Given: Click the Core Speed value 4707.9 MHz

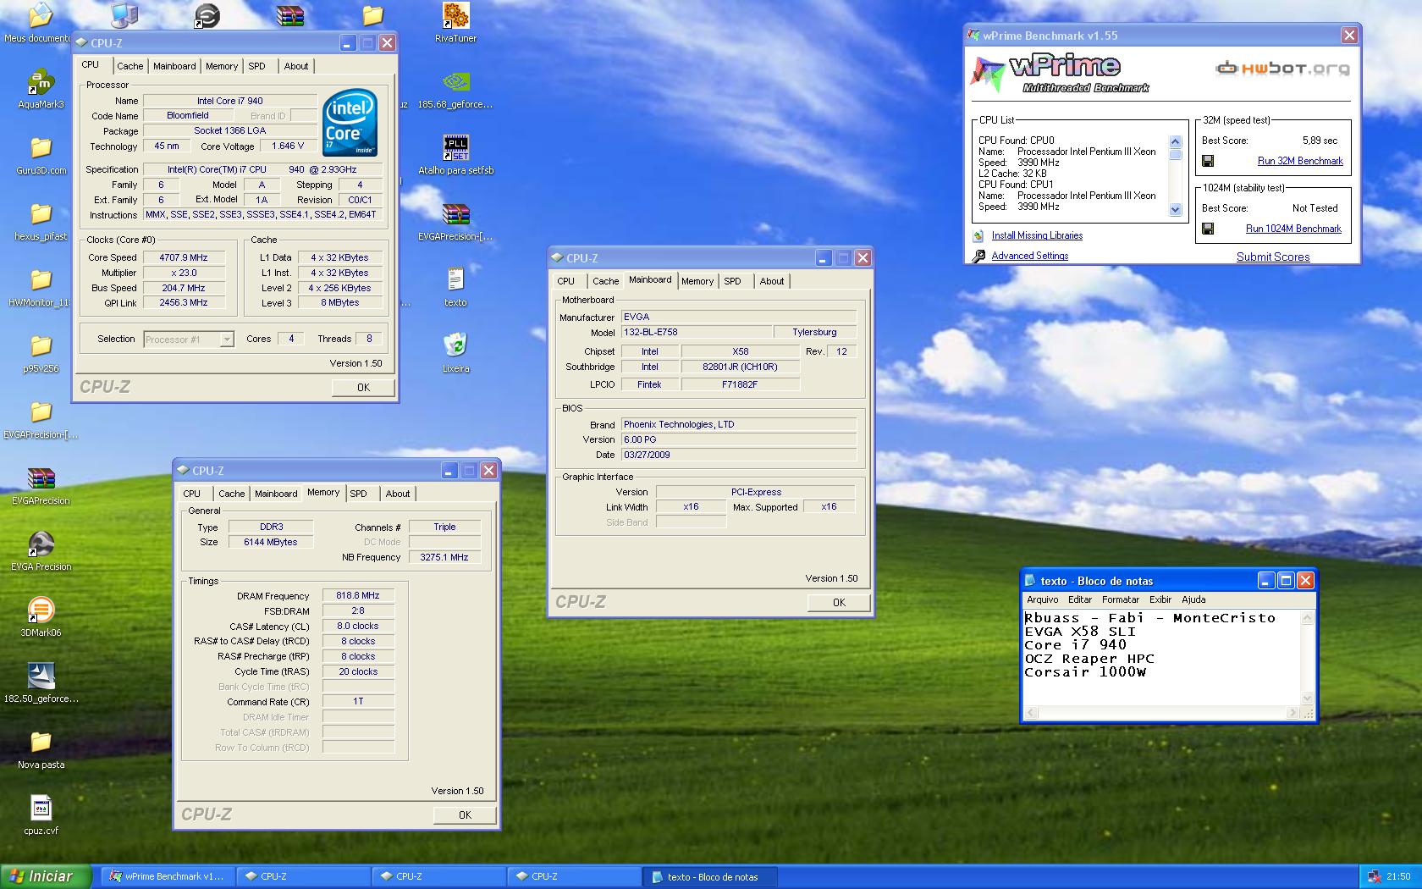Looking at the screenshot, I should point(184,257).
